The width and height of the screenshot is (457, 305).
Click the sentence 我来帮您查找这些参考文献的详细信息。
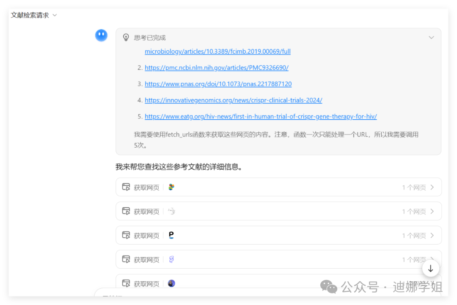pyautogui.click(x=179, y=167)
